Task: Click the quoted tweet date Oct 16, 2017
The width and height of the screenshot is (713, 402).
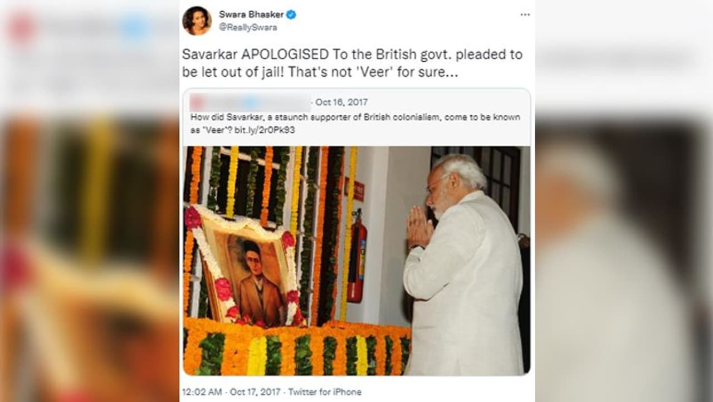Action: (x=341, y=102)
